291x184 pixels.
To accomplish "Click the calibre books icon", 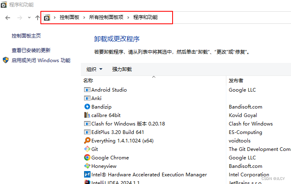I will click(x=87, y=115).
